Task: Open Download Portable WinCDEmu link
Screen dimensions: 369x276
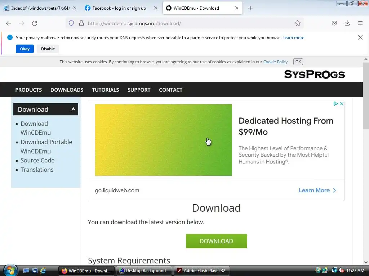Action: 46,147
